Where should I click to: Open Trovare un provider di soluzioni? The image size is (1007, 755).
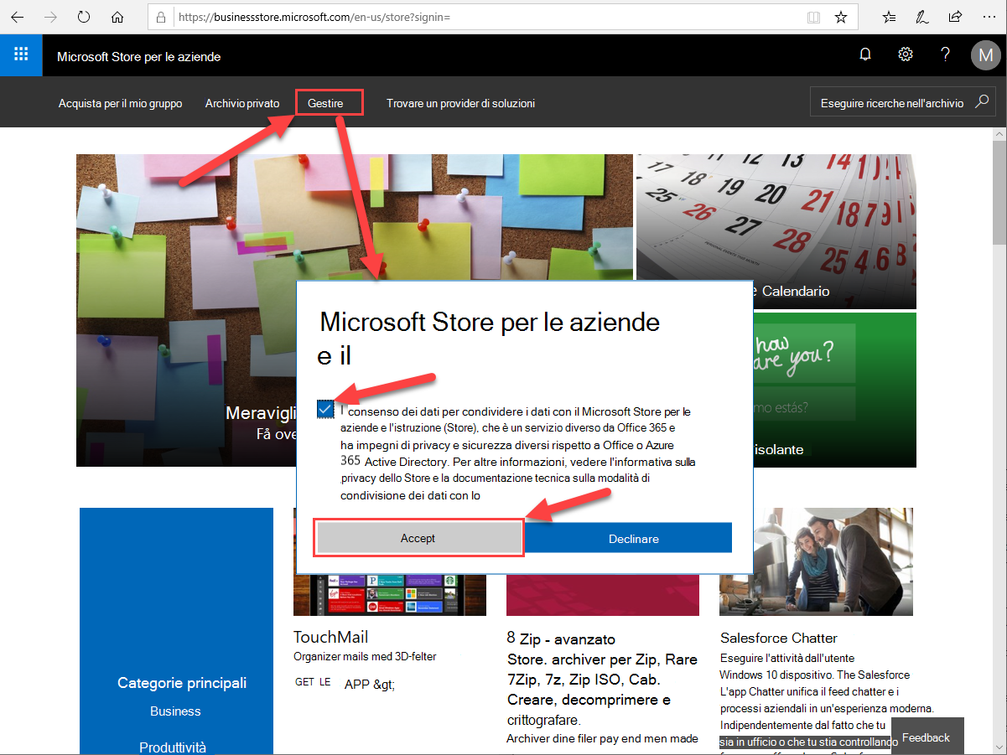(x=460, y=104)
